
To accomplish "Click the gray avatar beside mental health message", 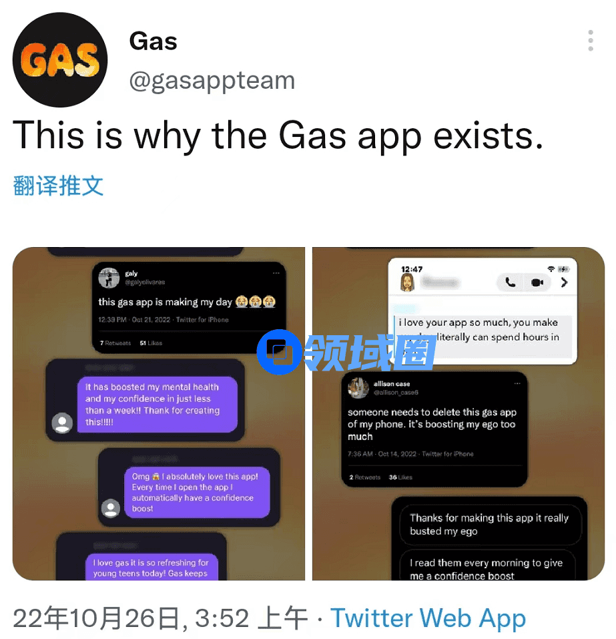I will point(62,423).
